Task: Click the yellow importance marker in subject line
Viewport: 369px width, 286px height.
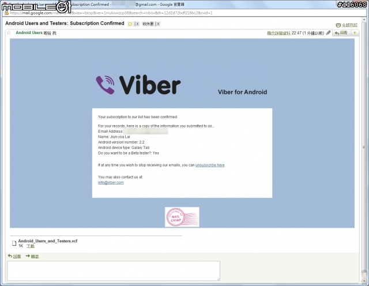Action: point(130,24)
